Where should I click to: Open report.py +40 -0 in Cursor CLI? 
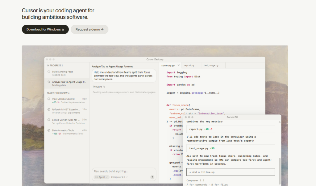(231, 129)
